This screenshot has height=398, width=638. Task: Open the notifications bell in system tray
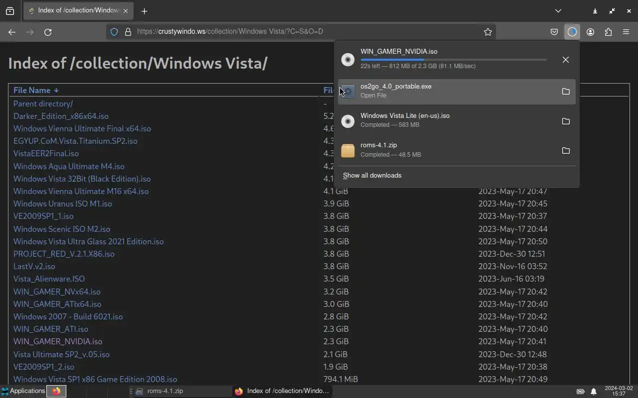coord(593,392)
